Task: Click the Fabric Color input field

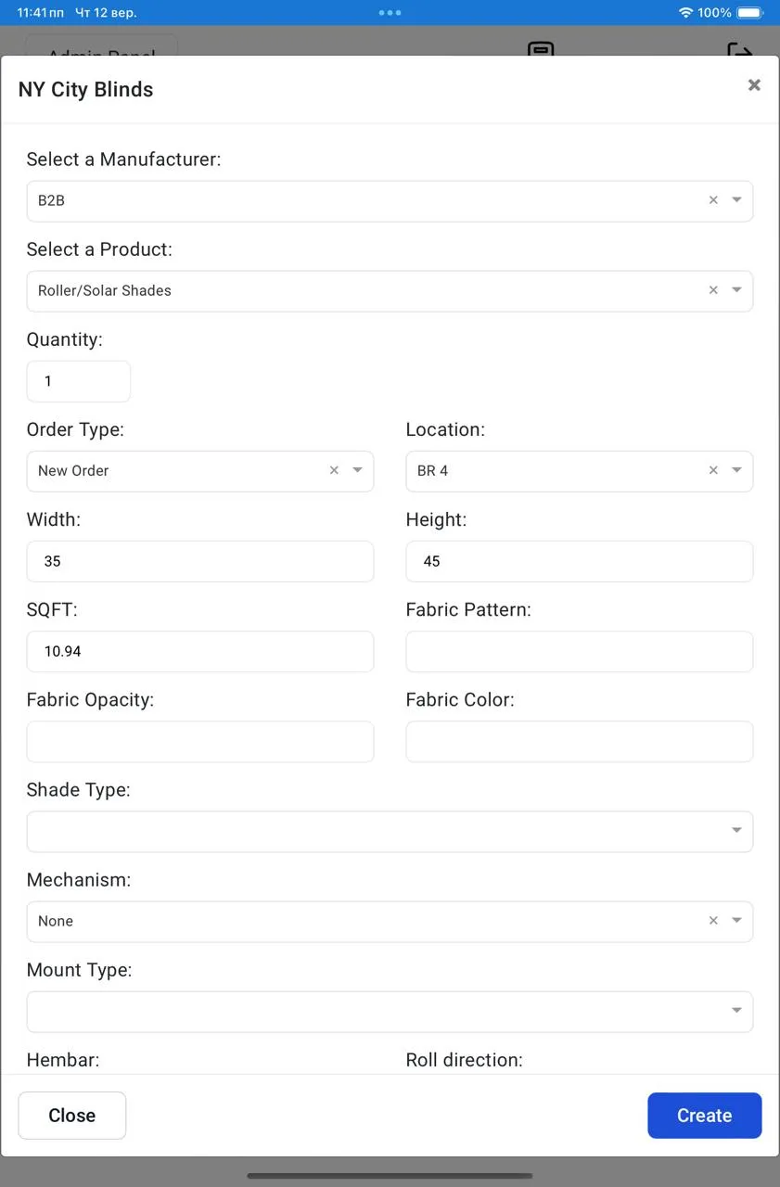Action: (579, 742)
